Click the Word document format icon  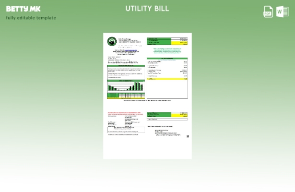pyautogui.click(x=282, y=12)
